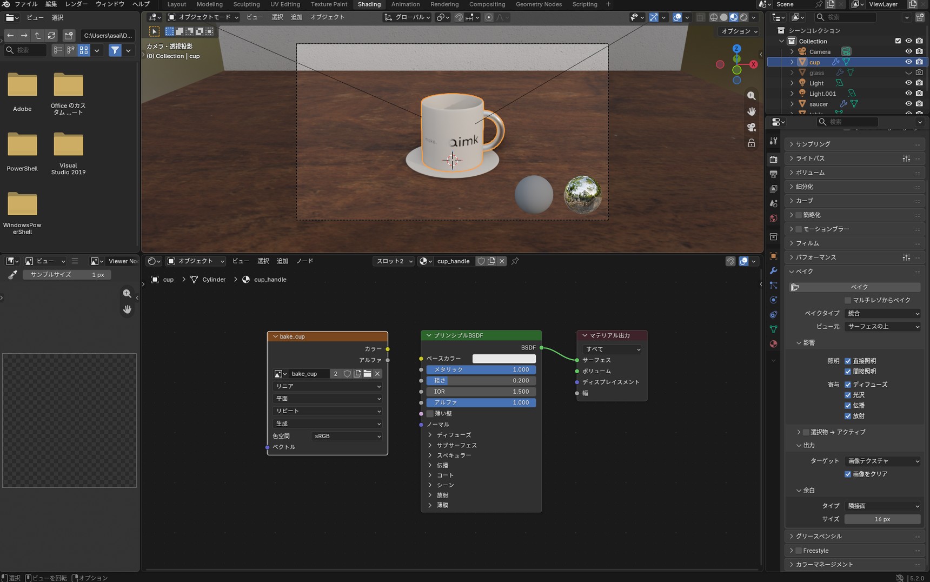Select rendered viewport shading sphere icon
Screen dimensions: 930x582
click(743, 17)
